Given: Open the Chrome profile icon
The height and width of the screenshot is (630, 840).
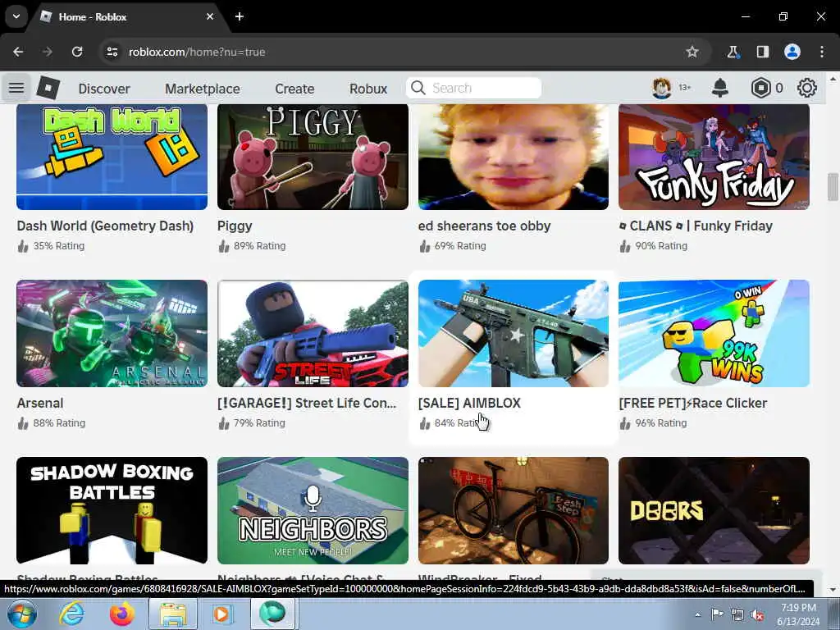Looking at the screenshot, I should pyautogui.click(x=792, y=52).
